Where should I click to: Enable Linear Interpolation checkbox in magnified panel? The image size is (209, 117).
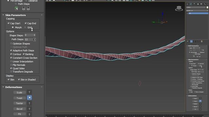(11, 61)
